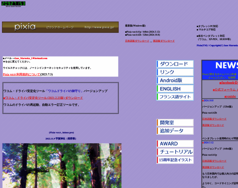Screen dimensions: 238x188
Task: Click the top 日本語版ダウンロード link
Action: pyautogui.click(x=137, y=41)
